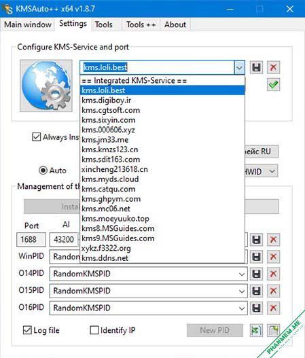Select kms.000606.xyz entry
Screen dimensions: 305x358
162,130
